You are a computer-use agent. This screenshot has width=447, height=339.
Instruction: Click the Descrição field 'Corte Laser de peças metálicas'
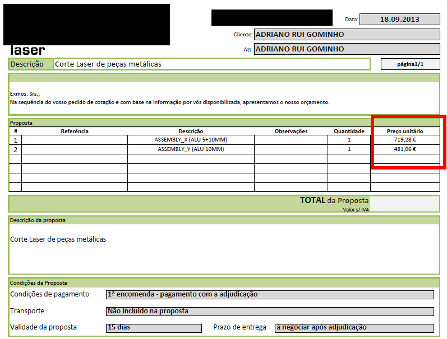[x=212, y=64]
